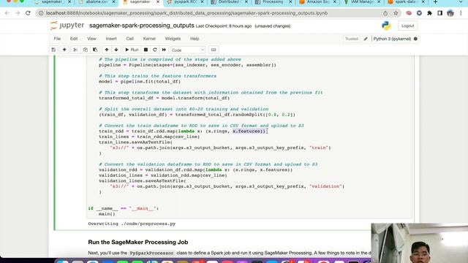Open the command palette keyboard icon

[x=214, y=50]
